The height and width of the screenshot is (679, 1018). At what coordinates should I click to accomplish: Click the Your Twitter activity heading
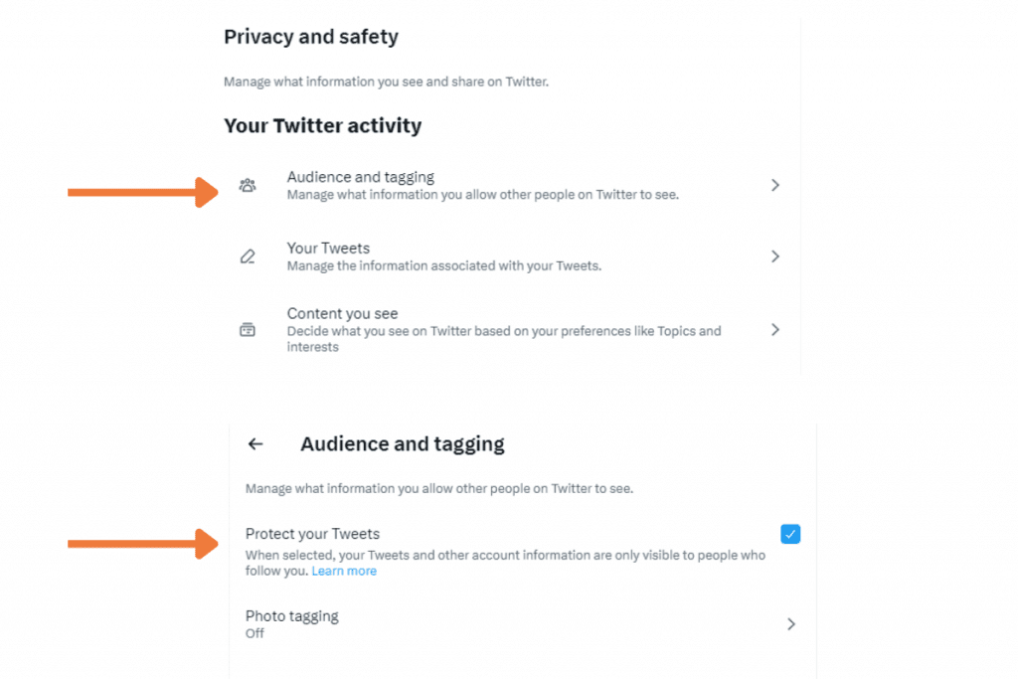323,125
